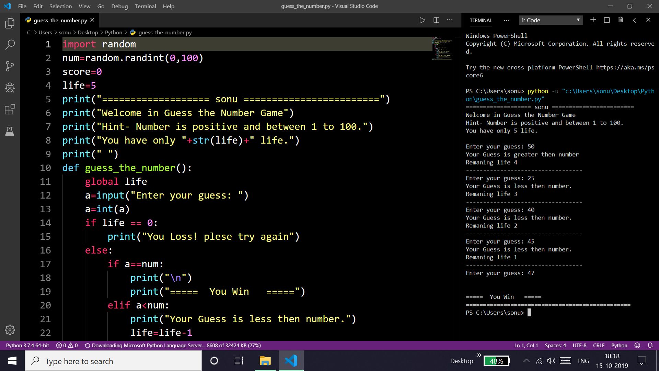This screenshot has width=659, height=371.
Task: Open terminal panel views ellipsis
Action: click(507, 20)
